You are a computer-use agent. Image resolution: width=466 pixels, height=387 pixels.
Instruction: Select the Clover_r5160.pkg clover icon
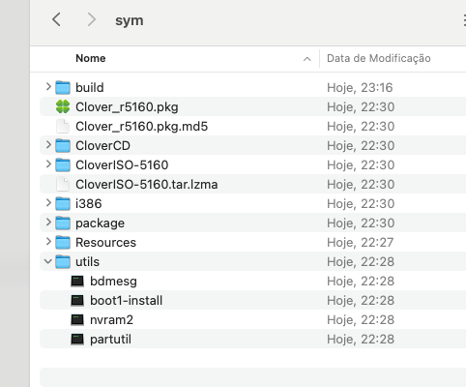pyautogui.click(x=63, y=106)
